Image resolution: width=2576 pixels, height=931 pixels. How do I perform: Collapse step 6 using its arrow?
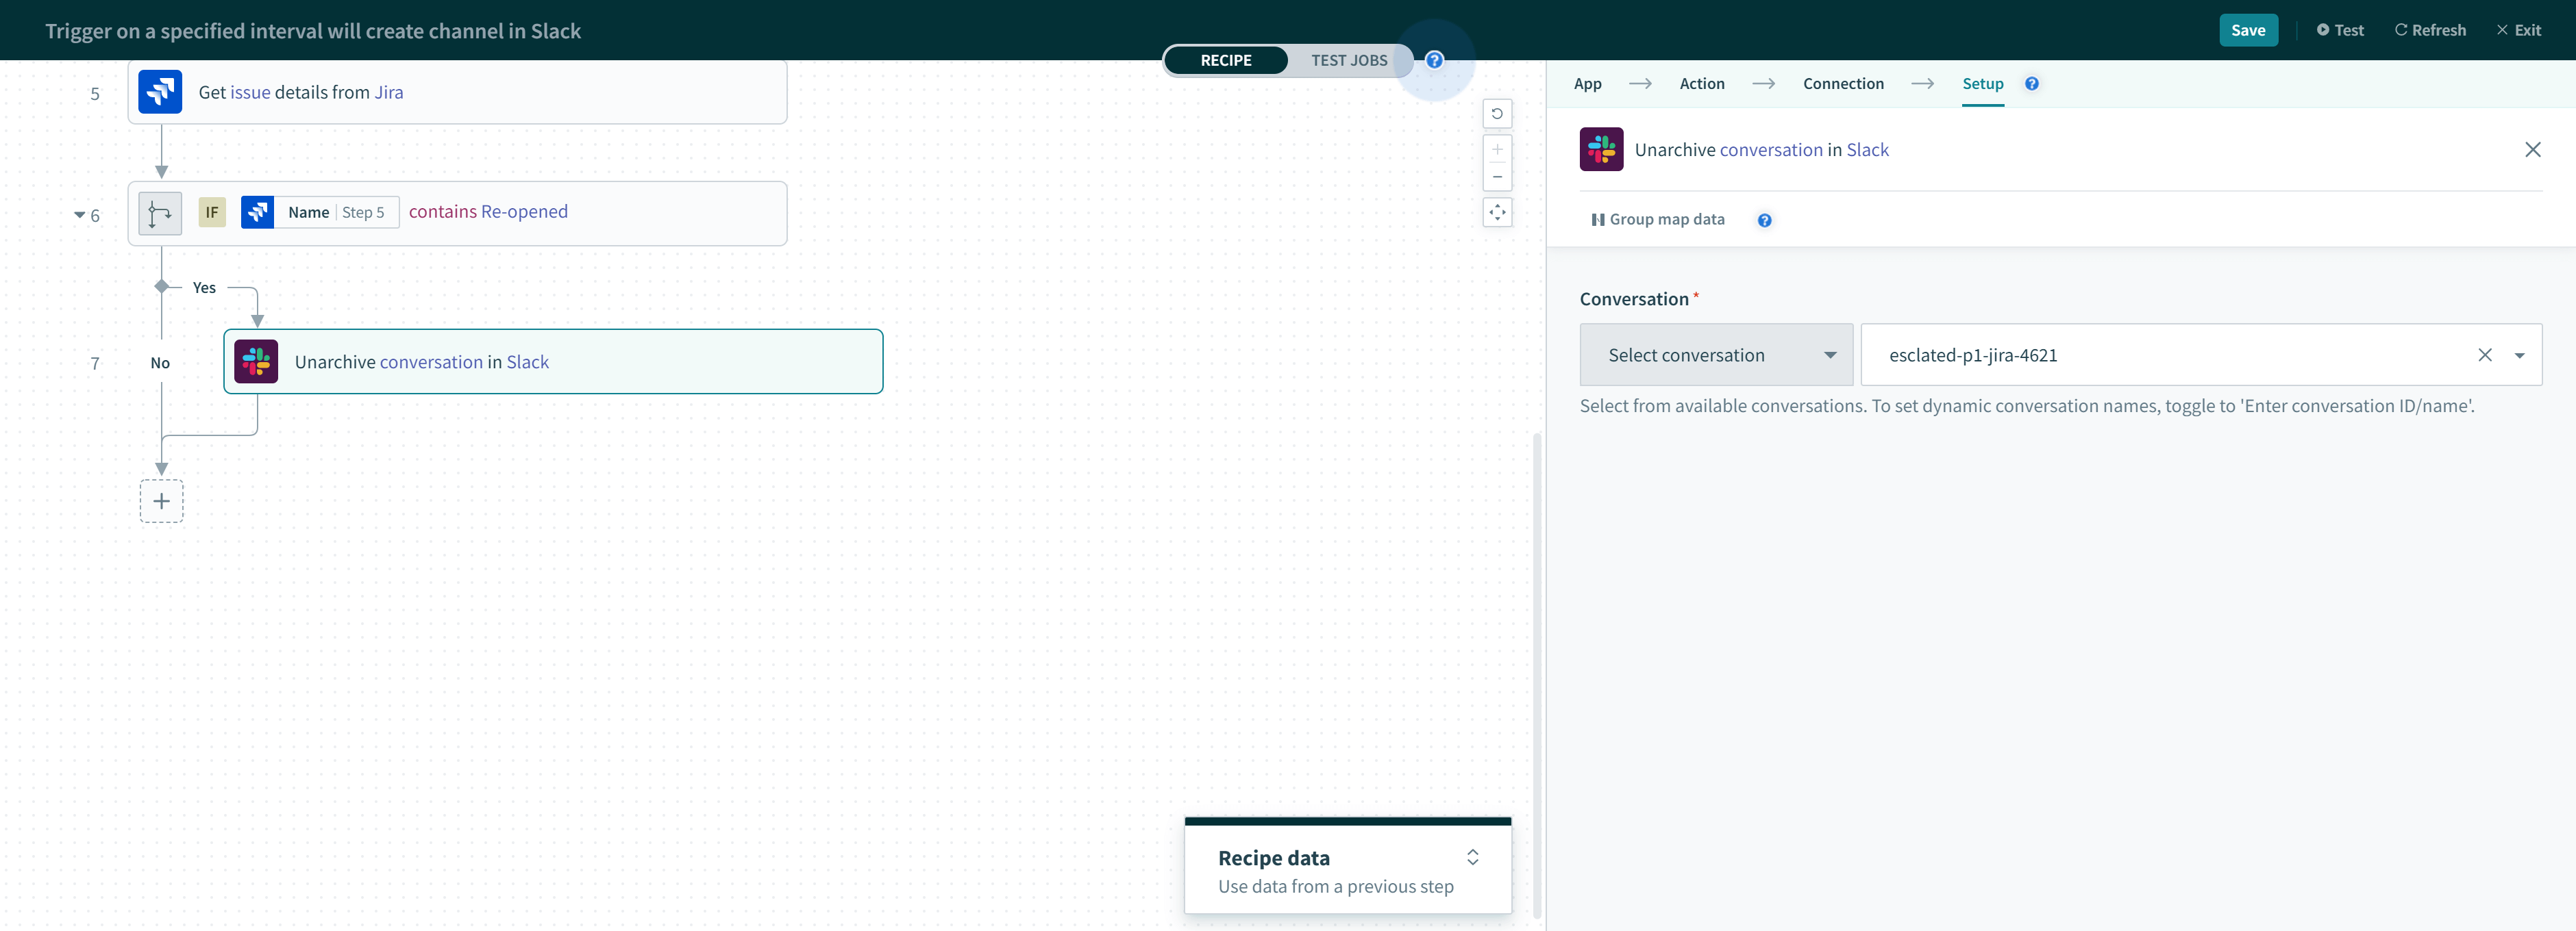point(79,215)
